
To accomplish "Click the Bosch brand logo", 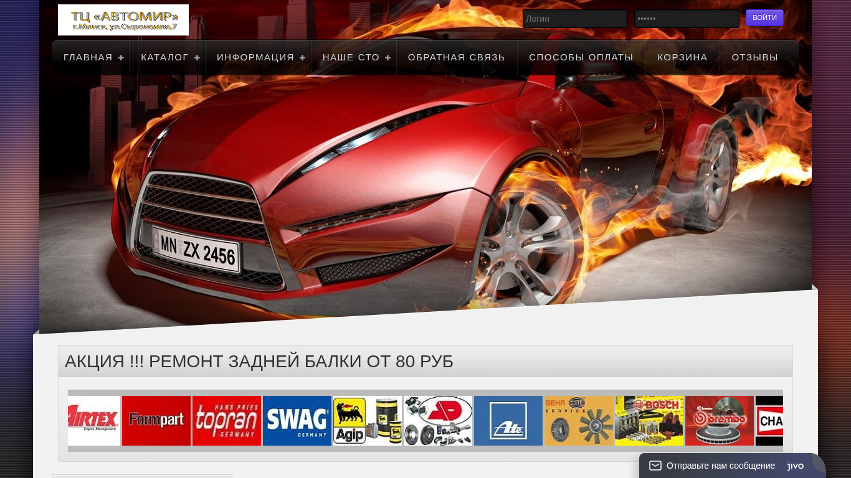I will point(649,421).
